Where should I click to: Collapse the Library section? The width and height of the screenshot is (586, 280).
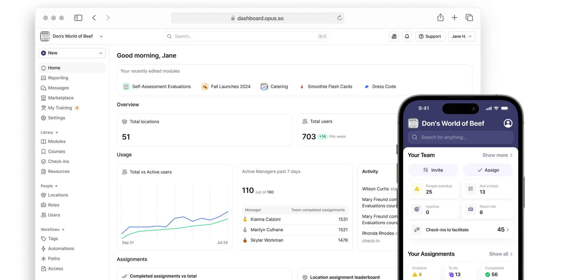[49, 132]
